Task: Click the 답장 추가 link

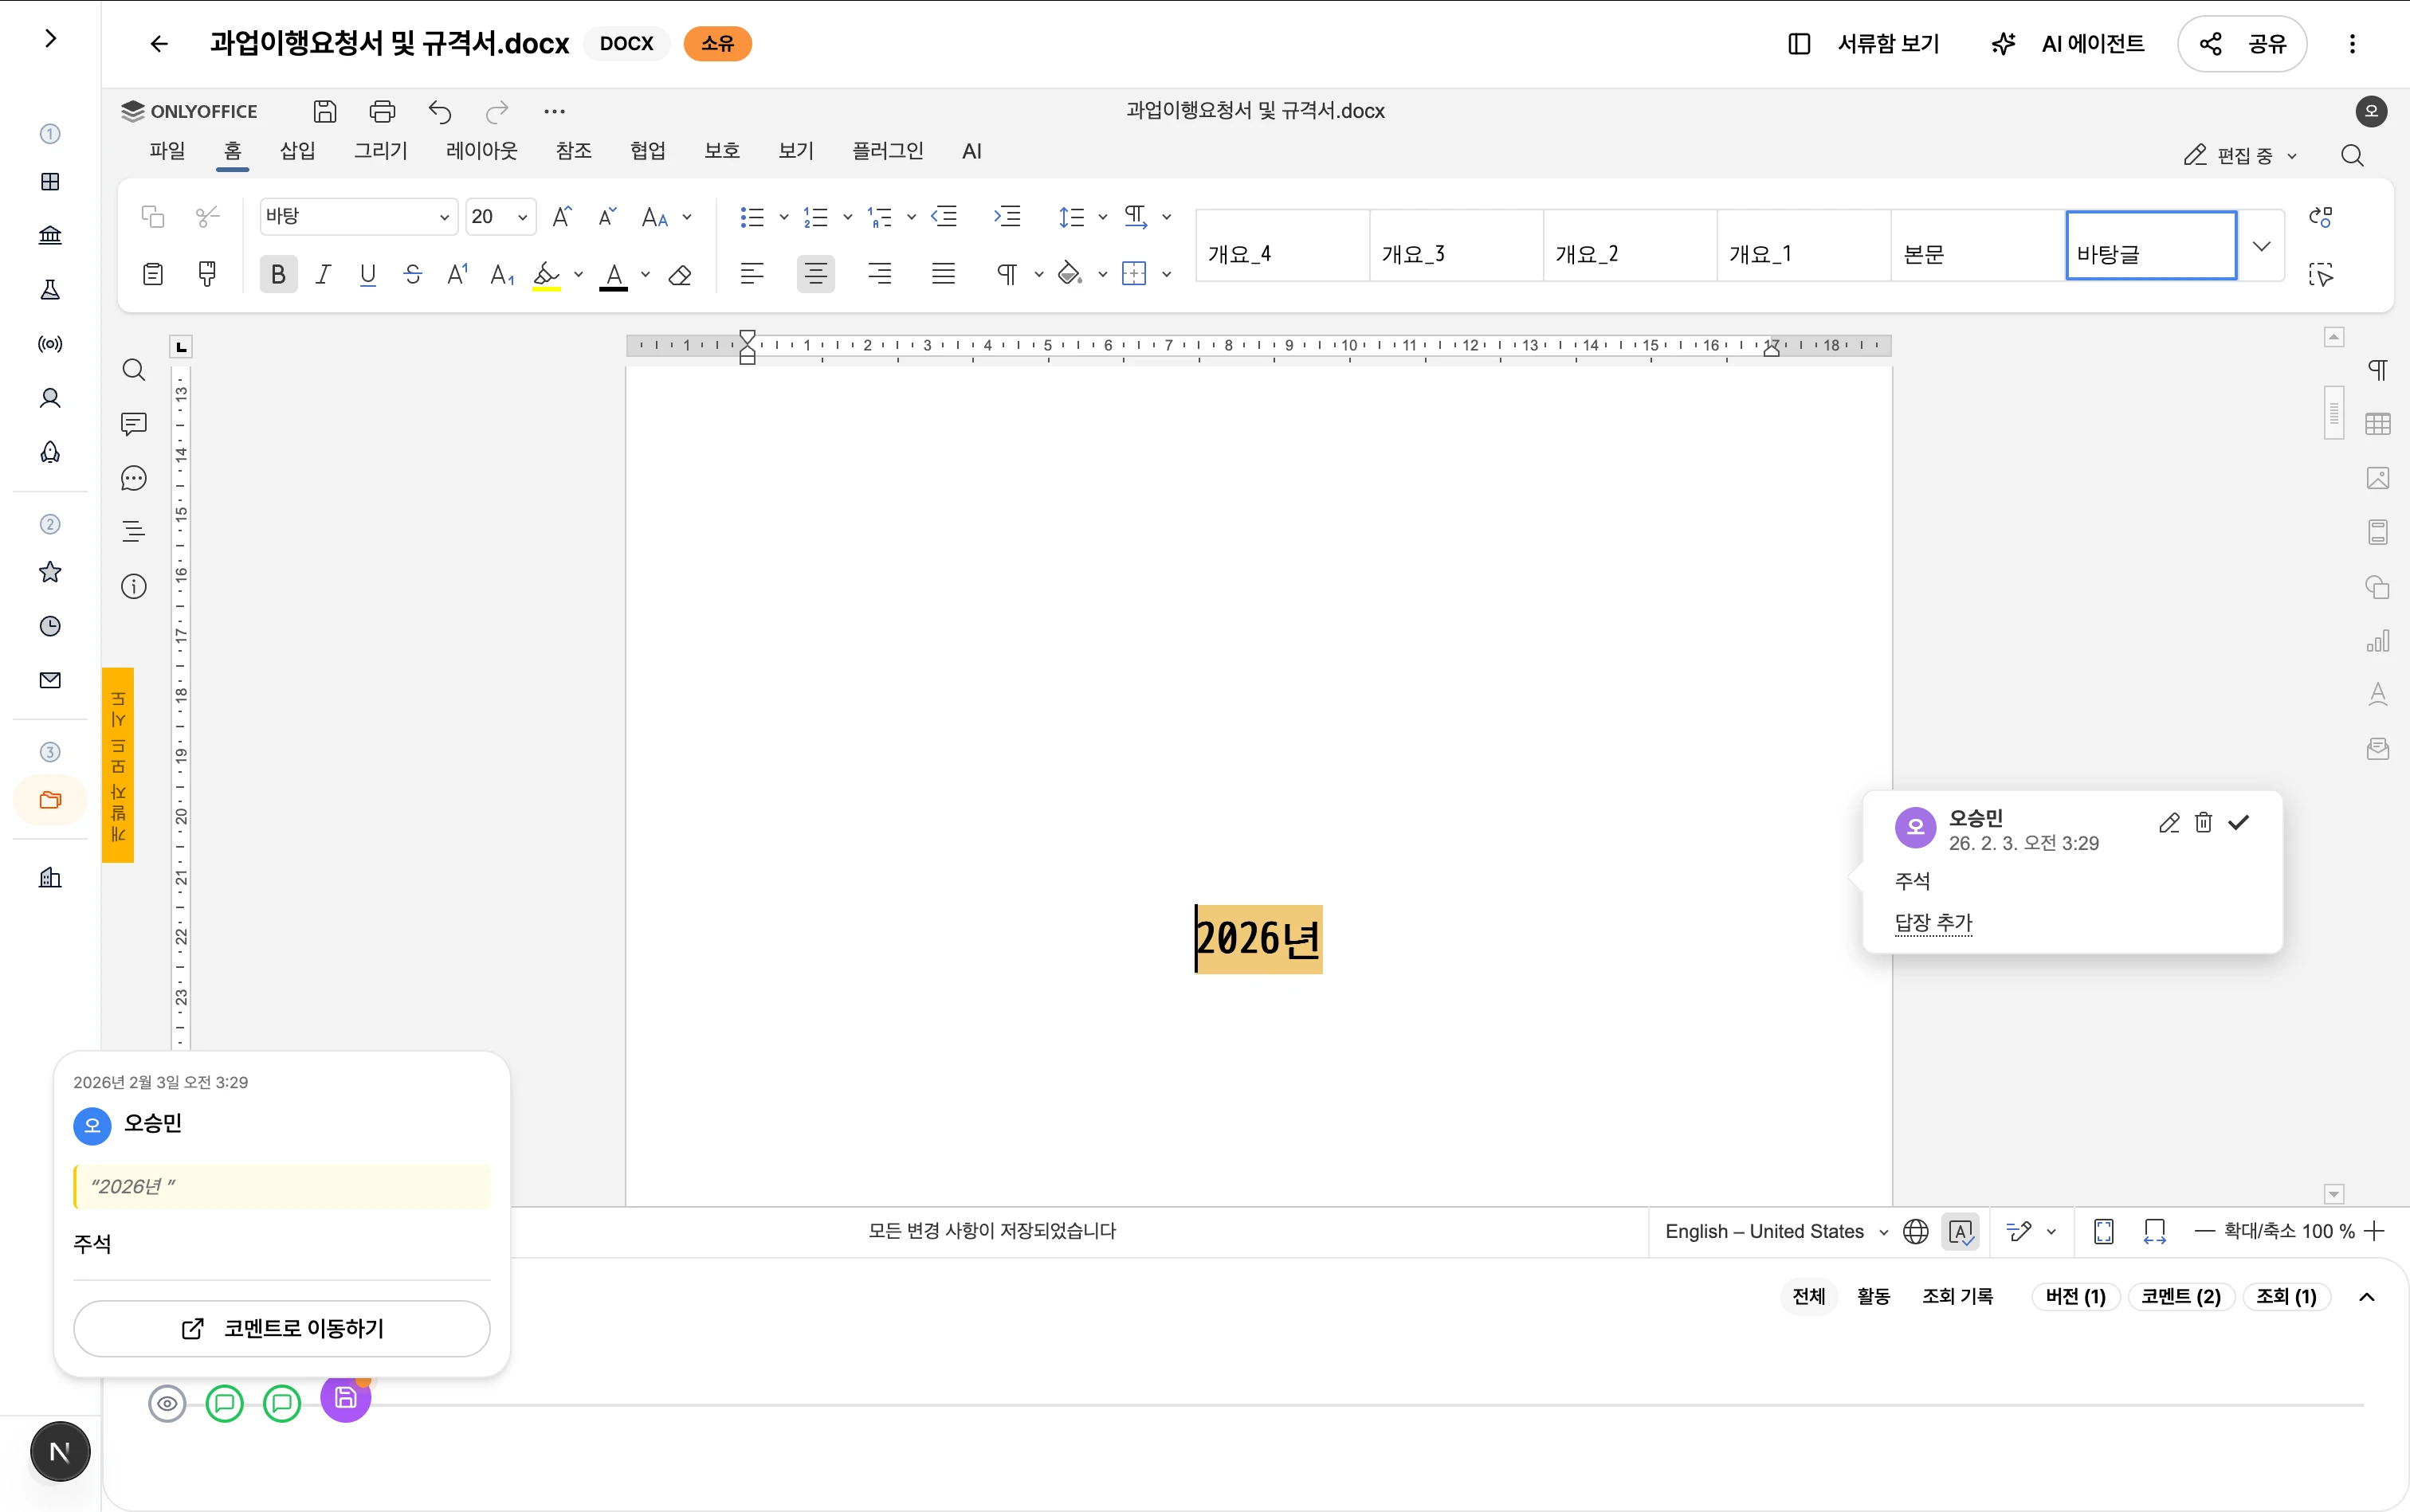Action: click(1933, 922)
